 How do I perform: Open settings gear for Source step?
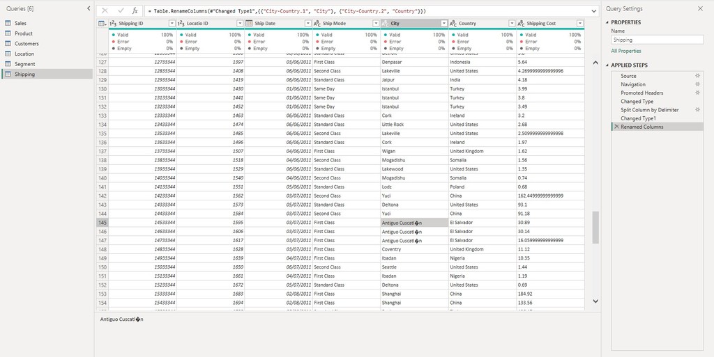tap(697, 76)
